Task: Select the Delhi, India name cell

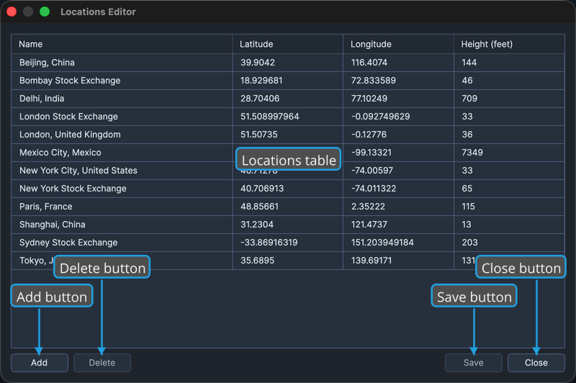Action: coord(122,99)
